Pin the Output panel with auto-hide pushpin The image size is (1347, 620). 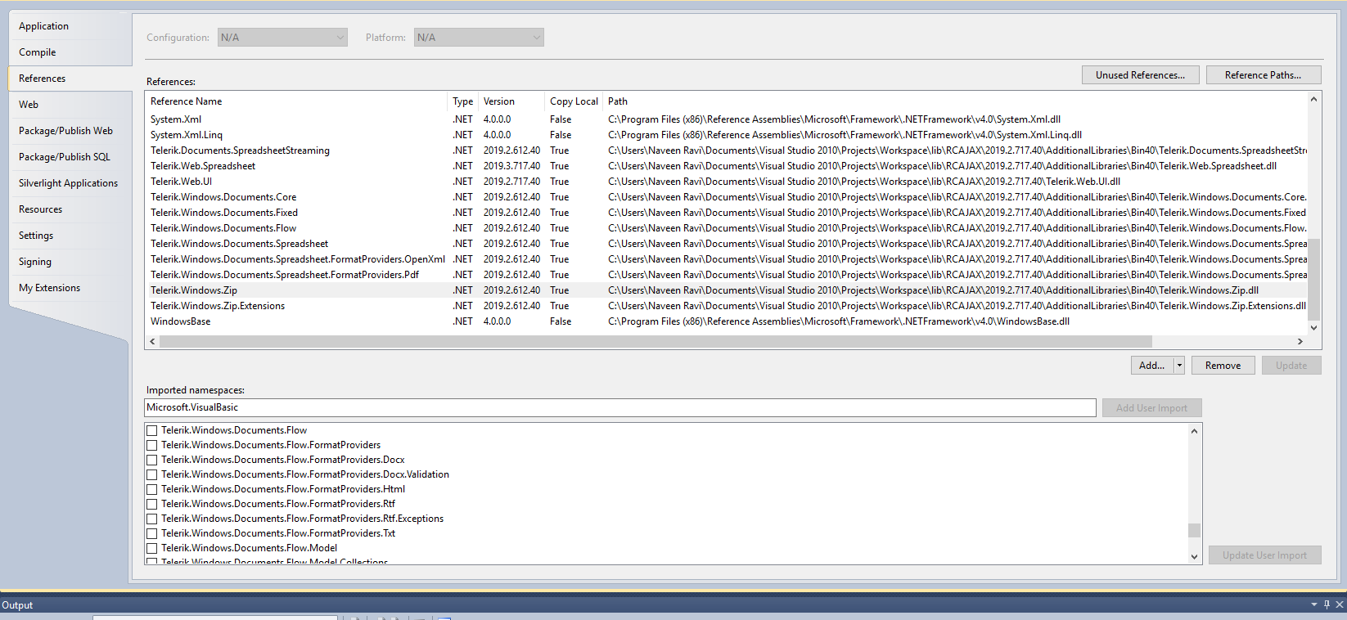click(x=1327, y=604)
